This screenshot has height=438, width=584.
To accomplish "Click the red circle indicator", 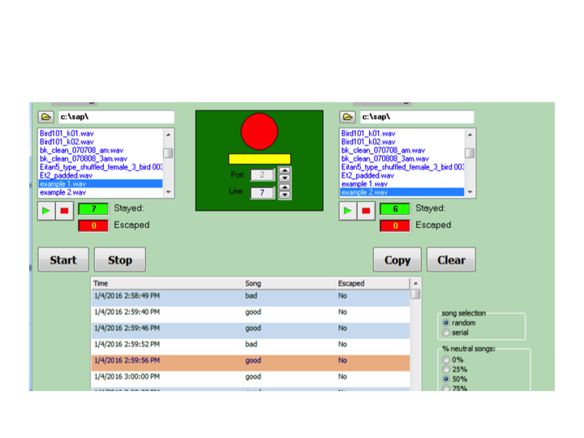I will (260, 131).
